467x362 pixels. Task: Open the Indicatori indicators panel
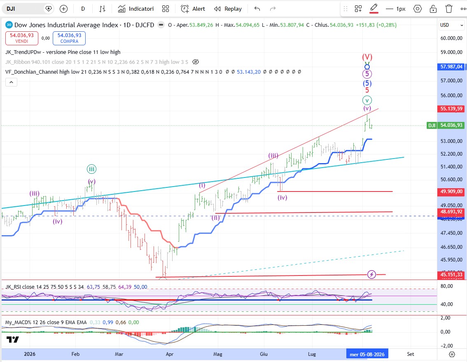pos(136,9)
